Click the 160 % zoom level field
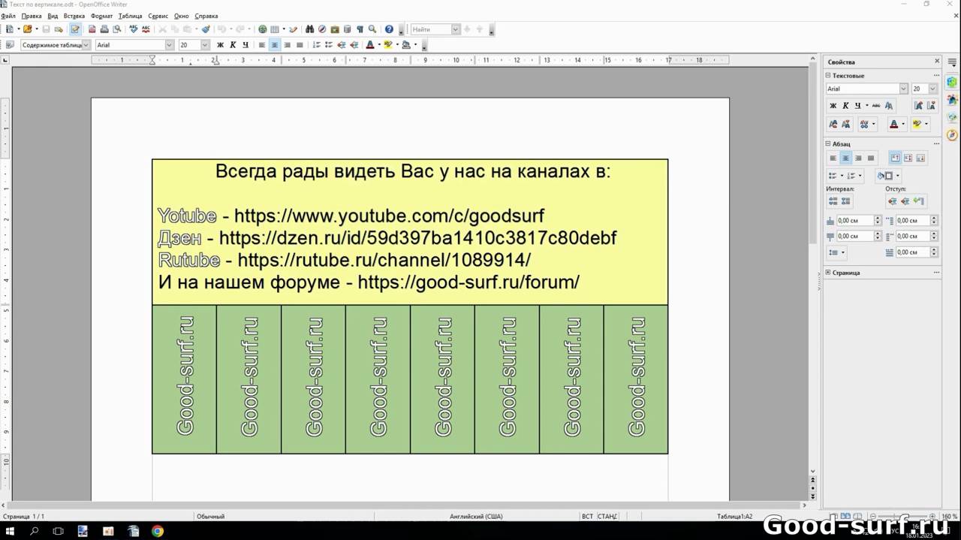Viewport: 961px width, 540px height. [x=950, y=516]
